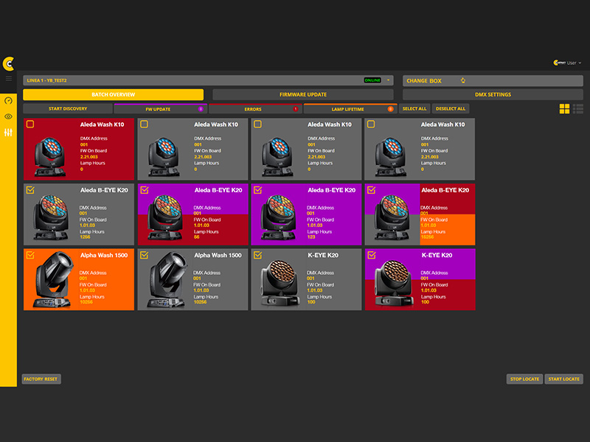Click the eye icon in the sidebar
The height and width of the screenshot is (442, 590).
click(x=8, y=116)
